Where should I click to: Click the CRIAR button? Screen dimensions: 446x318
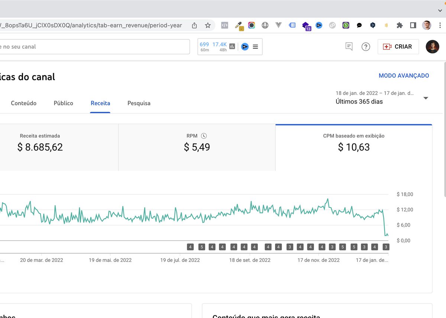pyautogui.click(x=398, y=47)
